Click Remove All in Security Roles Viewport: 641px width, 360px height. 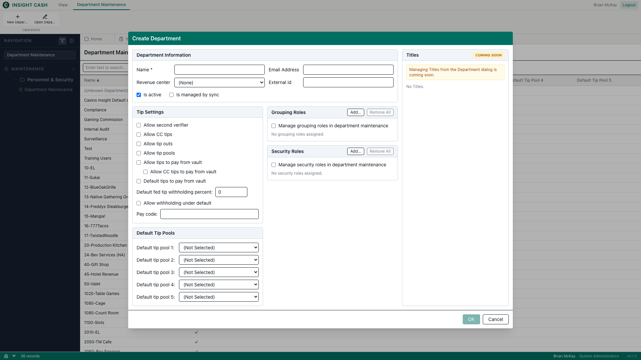click(x=380, y=151)
